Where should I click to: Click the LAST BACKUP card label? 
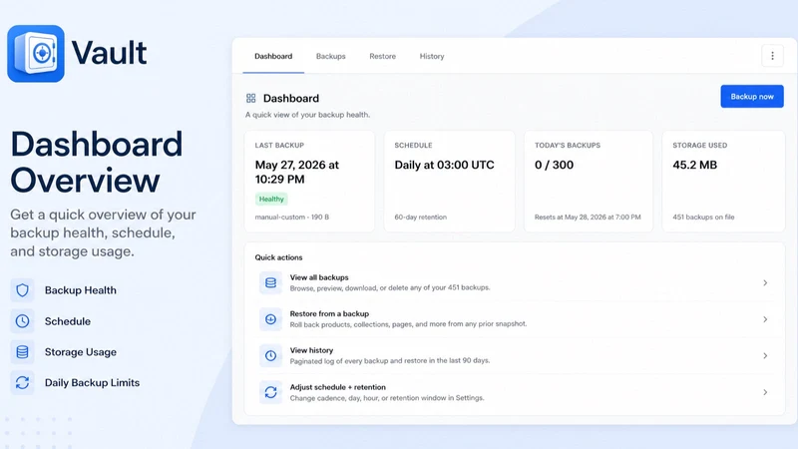tap(279, 145)
